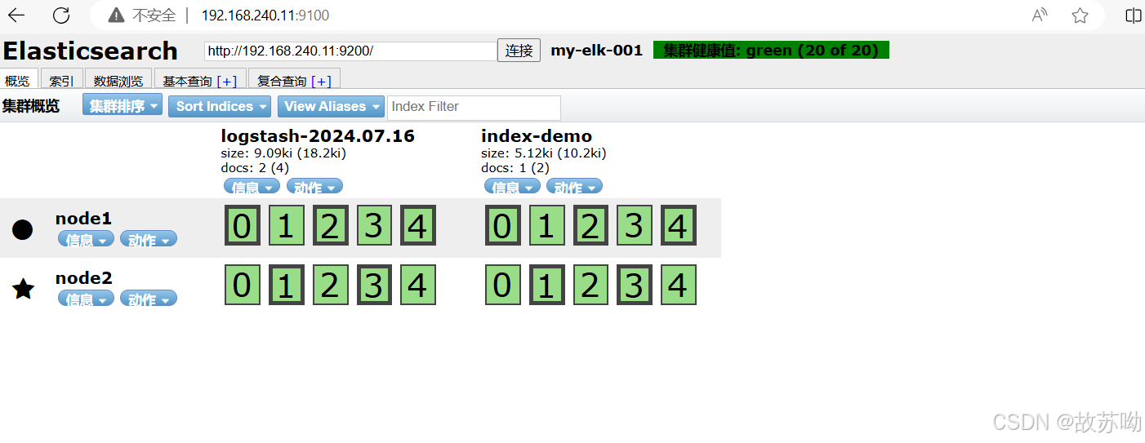The height and width of the screenshot is (443, 1145).
Task: Click the 连接 connect button
Action: click(x=519, y=51)
